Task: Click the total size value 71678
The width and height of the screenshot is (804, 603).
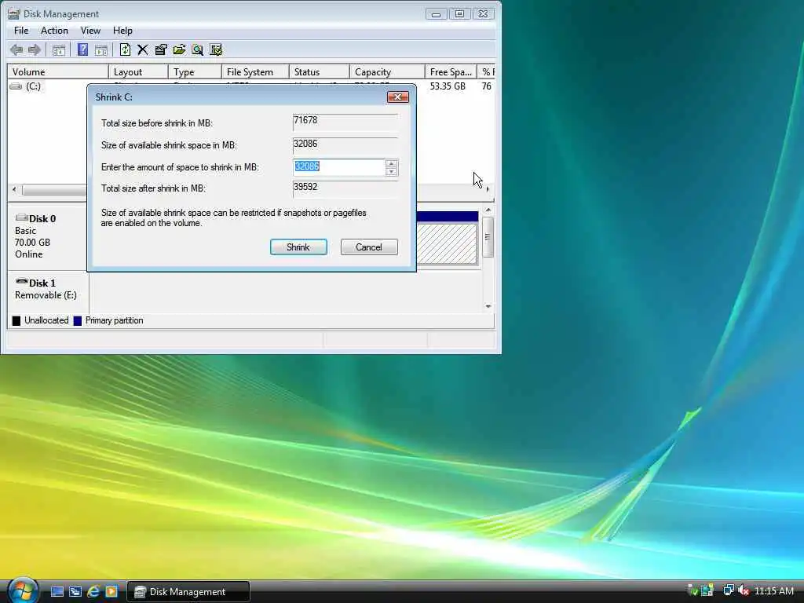Action: pos(305,120)
